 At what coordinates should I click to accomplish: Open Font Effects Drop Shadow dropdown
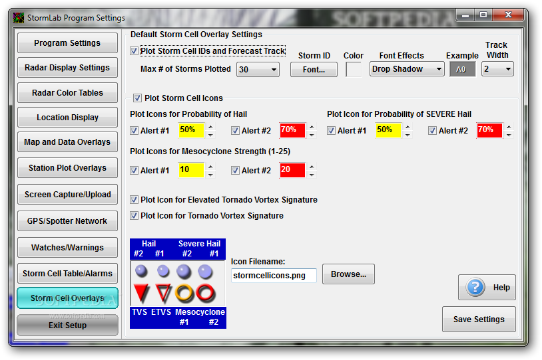(407, 69)
